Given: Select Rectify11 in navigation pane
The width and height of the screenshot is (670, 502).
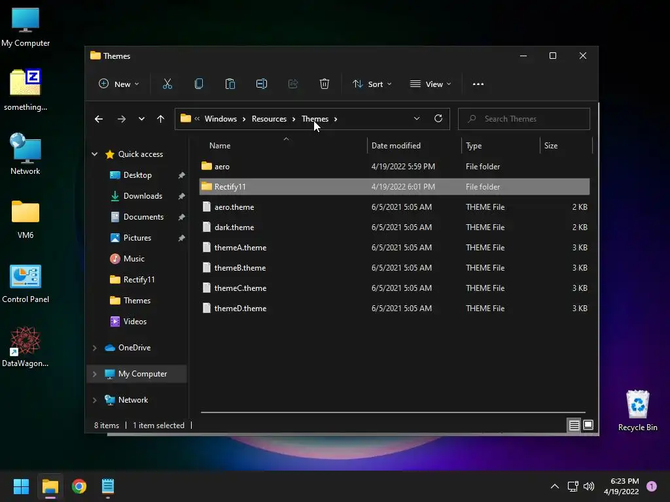Looking at the screenshot, I should (x=139, y=280).
